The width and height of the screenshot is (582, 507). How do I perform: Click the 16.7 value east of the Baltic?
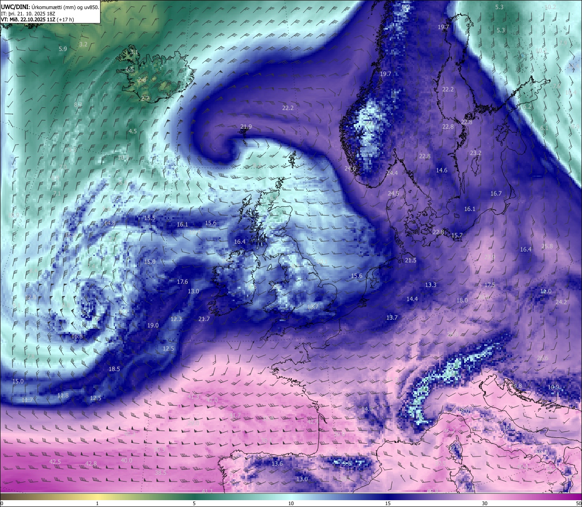496,193
